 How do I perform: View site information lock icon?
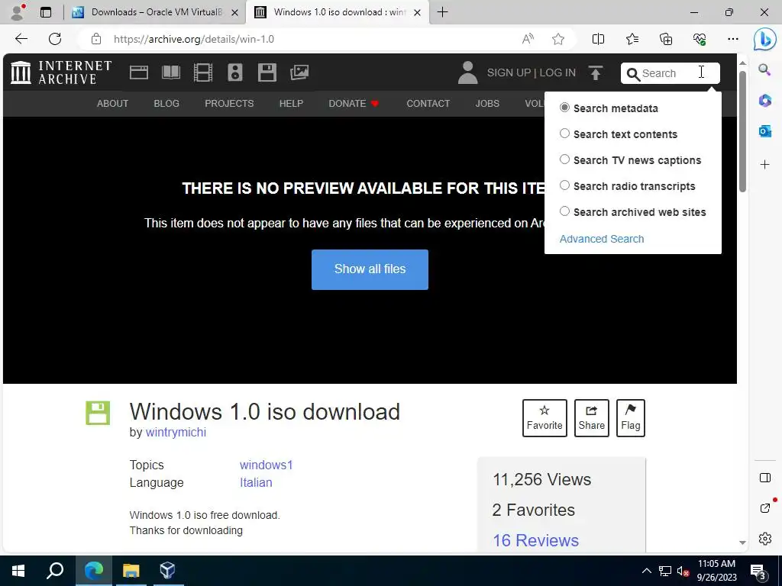click(96, 39)
